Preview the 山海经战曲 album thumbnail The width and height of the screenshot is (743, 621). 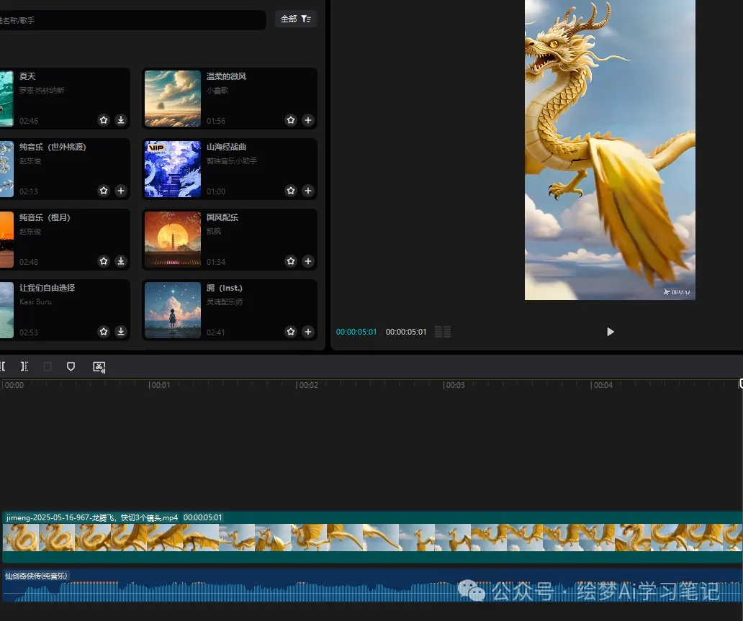[173, 169]
